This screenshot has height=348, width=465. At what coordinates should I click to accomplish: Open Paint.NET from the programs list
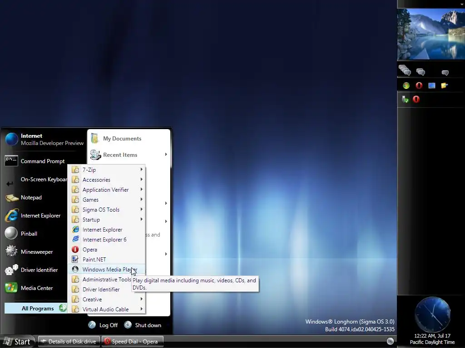pyautogui.click(x=107, y=260)
